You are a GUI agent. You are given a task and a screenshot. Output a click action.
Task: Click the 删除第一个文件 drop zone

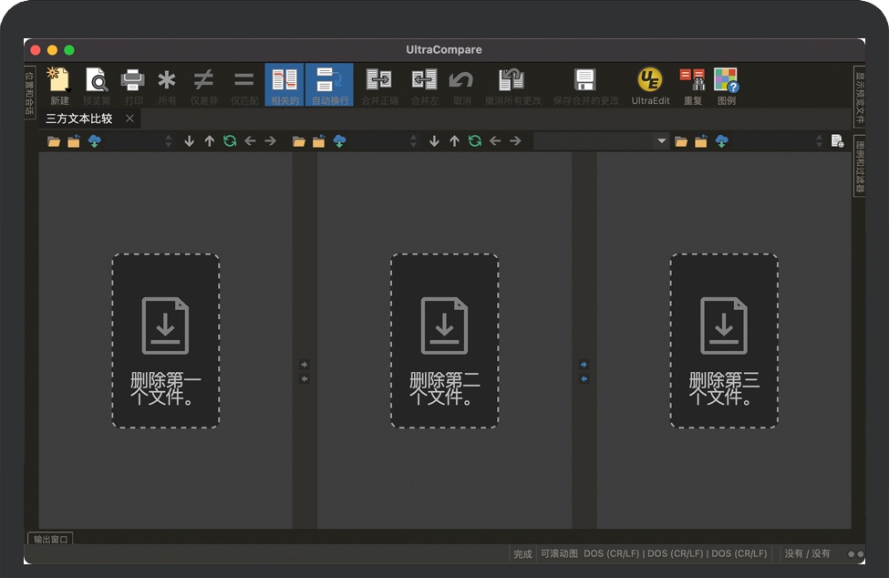pos(166,341)
